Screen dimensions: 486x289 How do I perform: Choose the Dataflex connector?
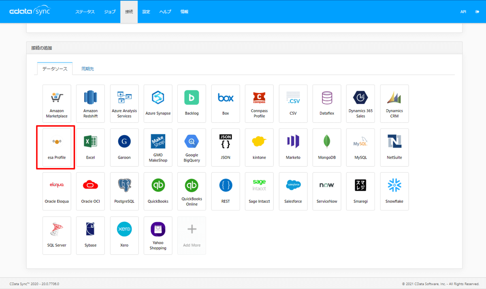coord(327,104)
